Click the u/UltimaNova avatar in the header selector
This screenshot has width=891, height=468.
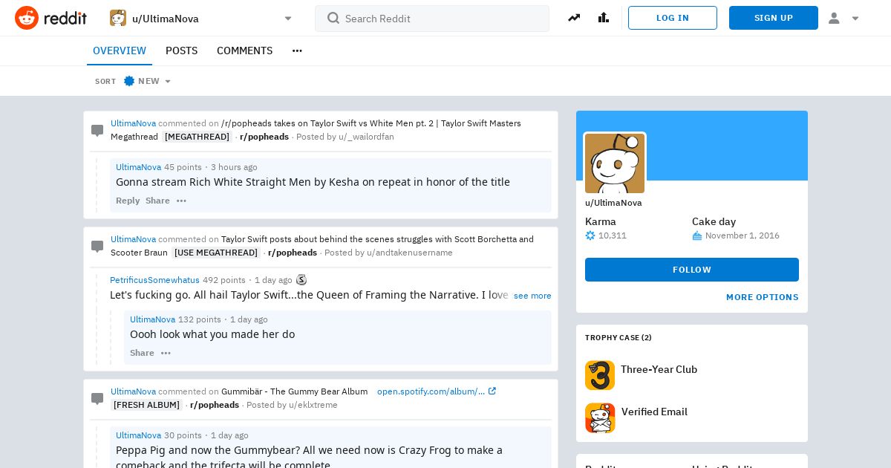[x=118, y=18]
